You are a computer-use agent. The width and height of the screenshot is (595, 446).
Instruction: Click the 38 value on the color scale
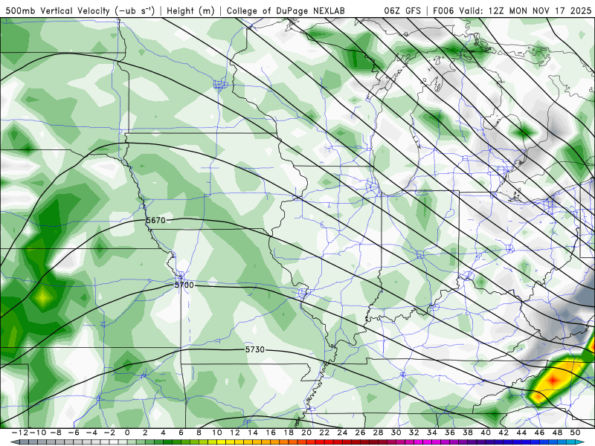(468, 433)
